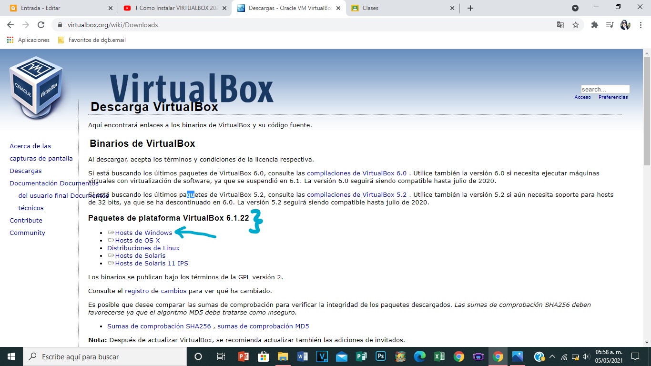Open Photoshop from the taskbar
Image resolution: width=651 pixels, height=366 pixels.
[380, 356]
